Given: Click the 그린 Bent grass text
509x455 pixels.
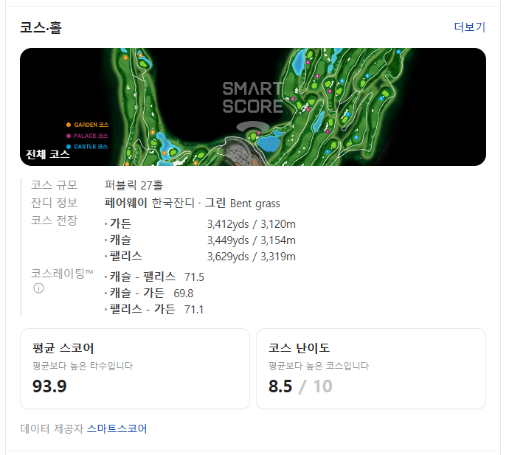Looking at the screenshot, I should pos(243,203).
